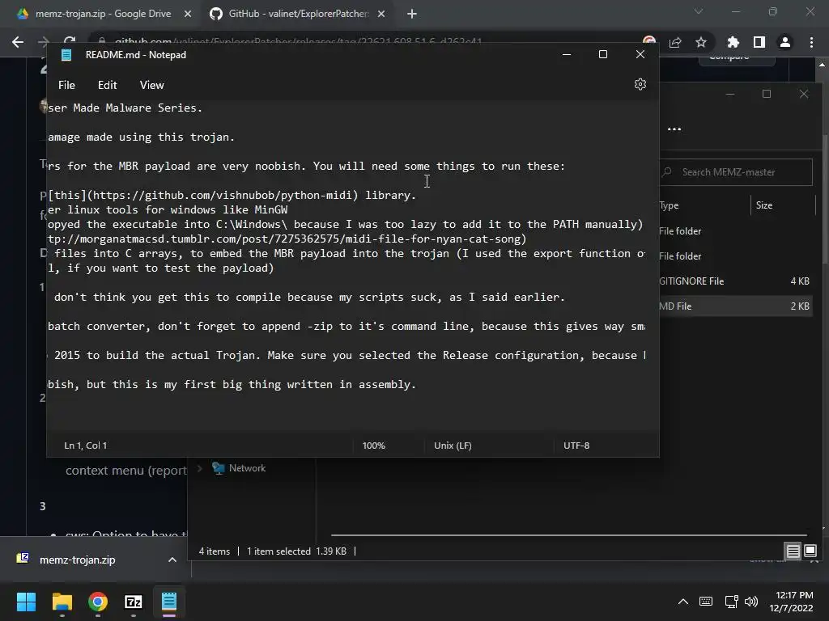Sort by Type column in File Explorer

pos(669,205)
